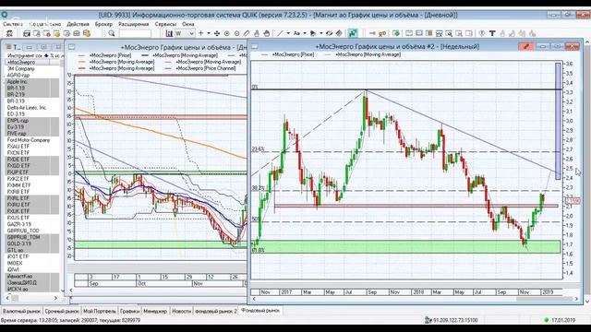Select the pencil drawing tool
Viewport: 591px width, 332px height.
pyautogui.click(x=247, y=33)
